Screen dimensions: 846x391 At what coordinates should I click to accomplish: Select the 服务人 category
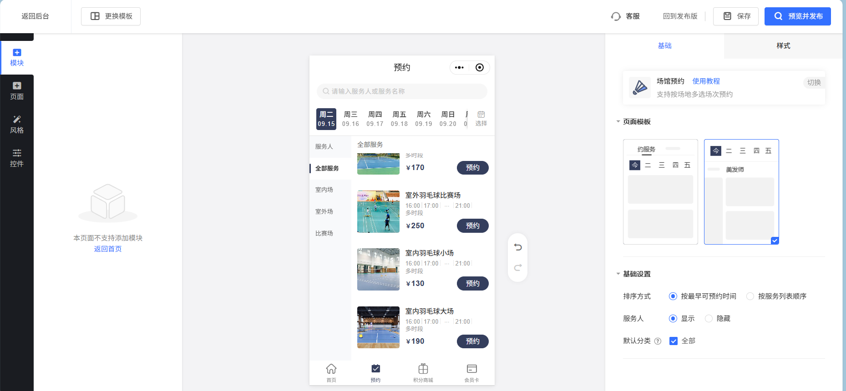330,146
